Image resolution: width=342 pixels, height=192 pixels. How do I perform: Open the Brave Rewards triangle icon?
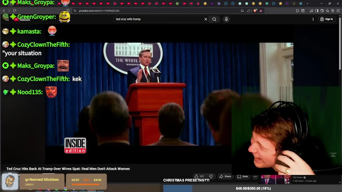click(261, 11)
